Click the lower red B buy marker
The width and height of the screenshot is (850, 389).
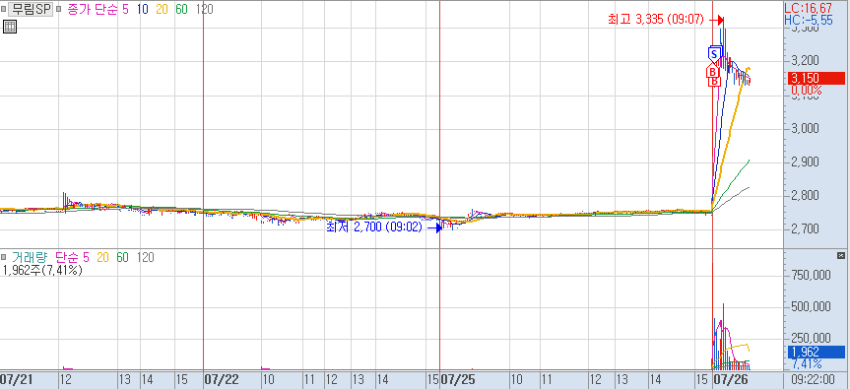pyautogui.click(x=714, y=82)
